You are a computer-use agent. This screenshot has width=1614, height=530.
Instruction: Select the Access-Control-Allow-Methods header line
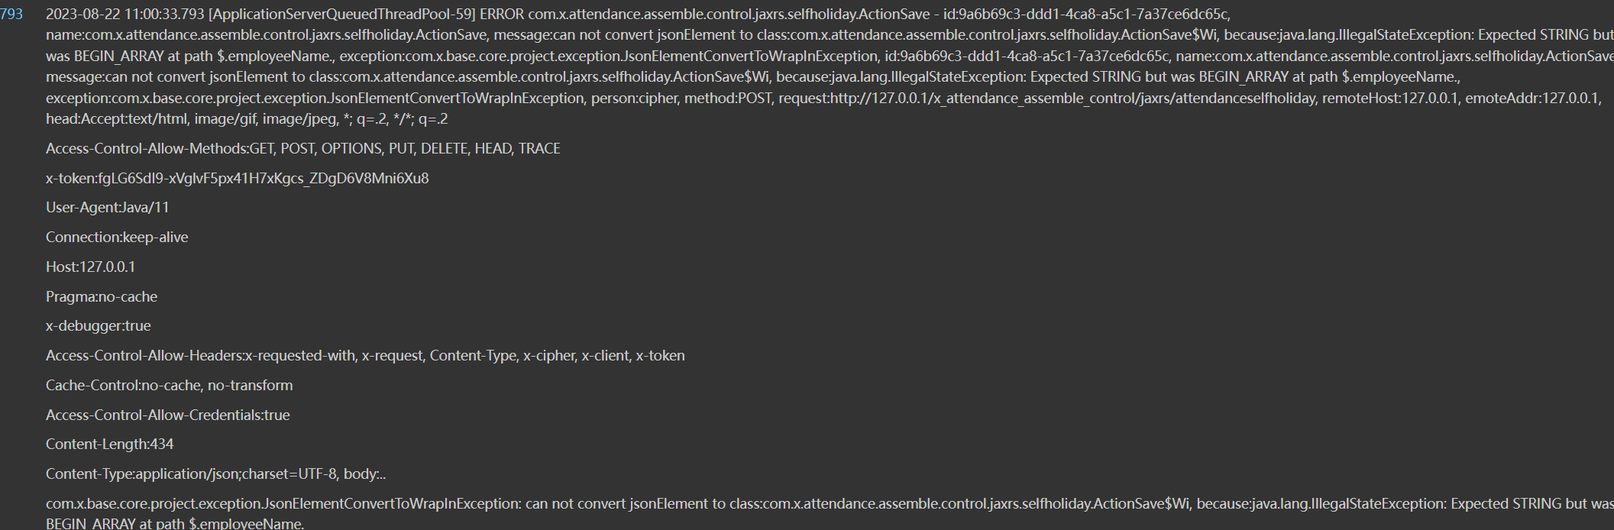302,149
